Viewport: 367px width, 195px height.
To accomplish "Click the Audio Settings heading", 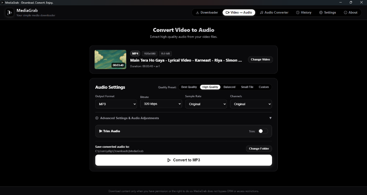I will tap(110, 87).
